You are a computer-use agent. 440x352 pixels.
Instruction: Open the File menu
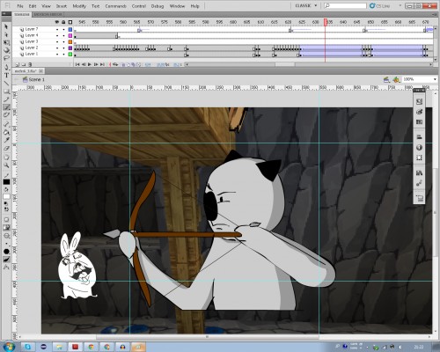[20, 6]
